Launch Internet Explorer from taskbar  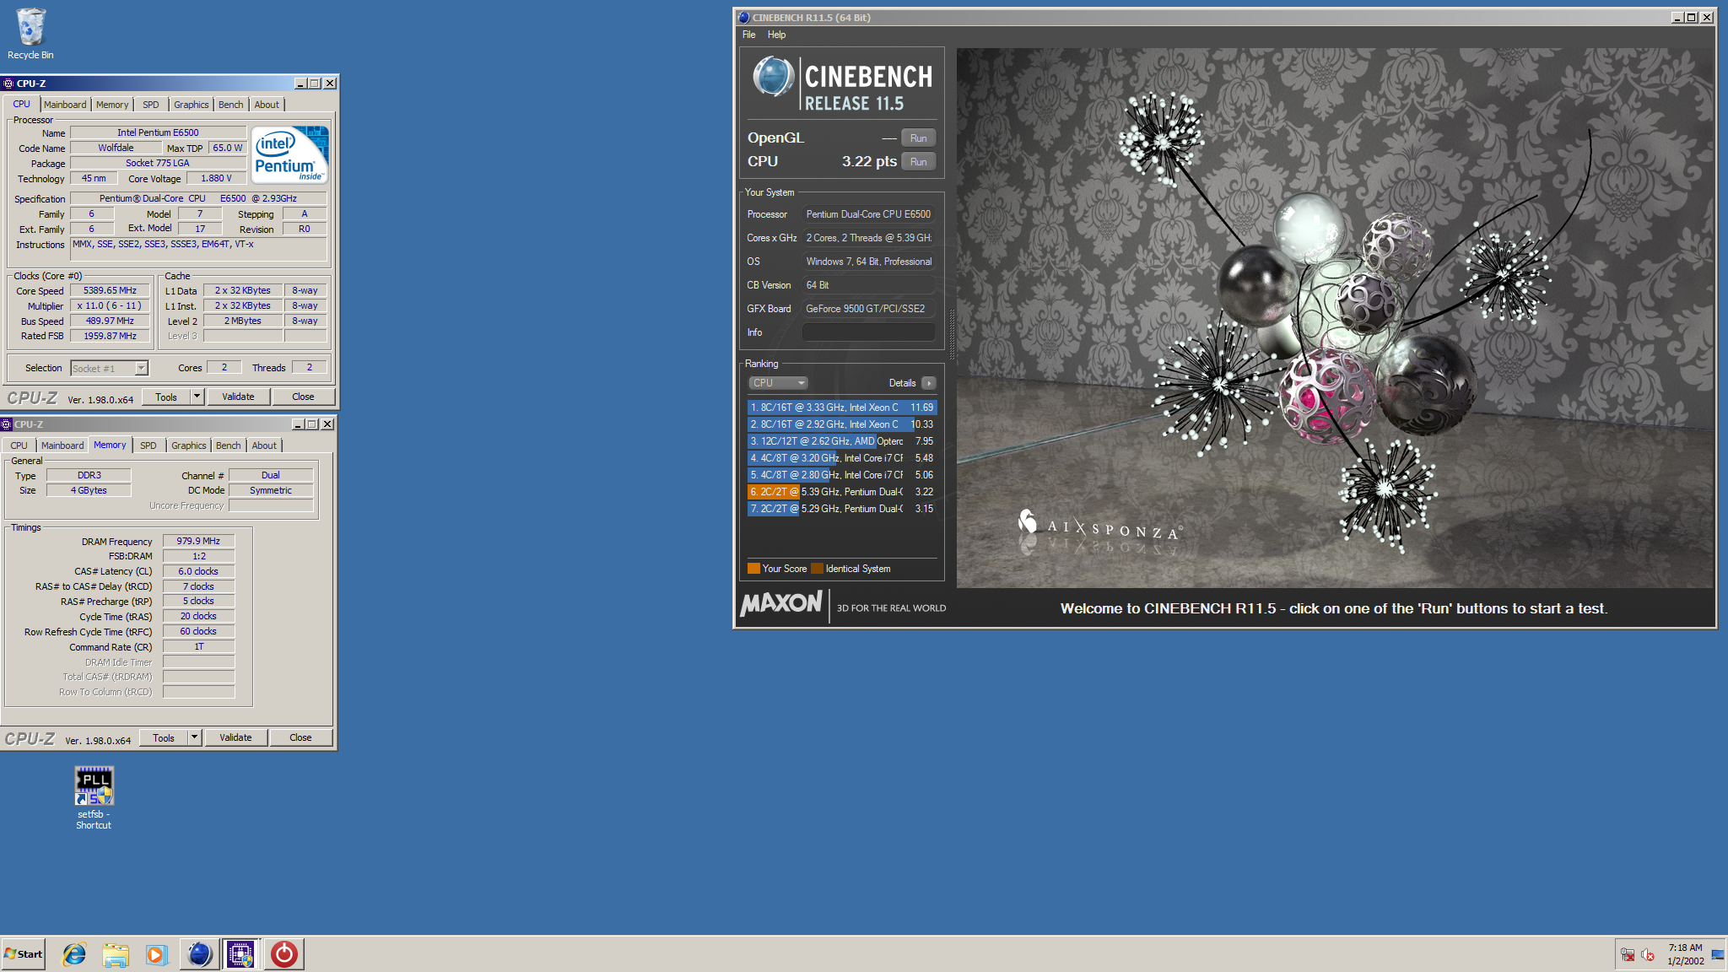pyautogui.click(x=74, y=954)
